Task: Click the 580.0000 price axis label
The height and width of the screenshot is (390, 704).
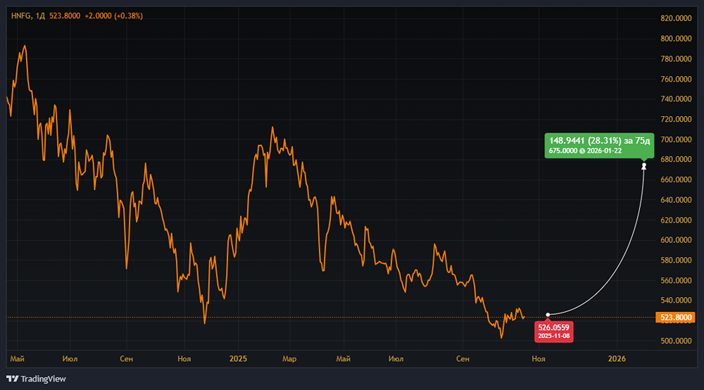Action: pyautogui.click(x=676, y=260)
